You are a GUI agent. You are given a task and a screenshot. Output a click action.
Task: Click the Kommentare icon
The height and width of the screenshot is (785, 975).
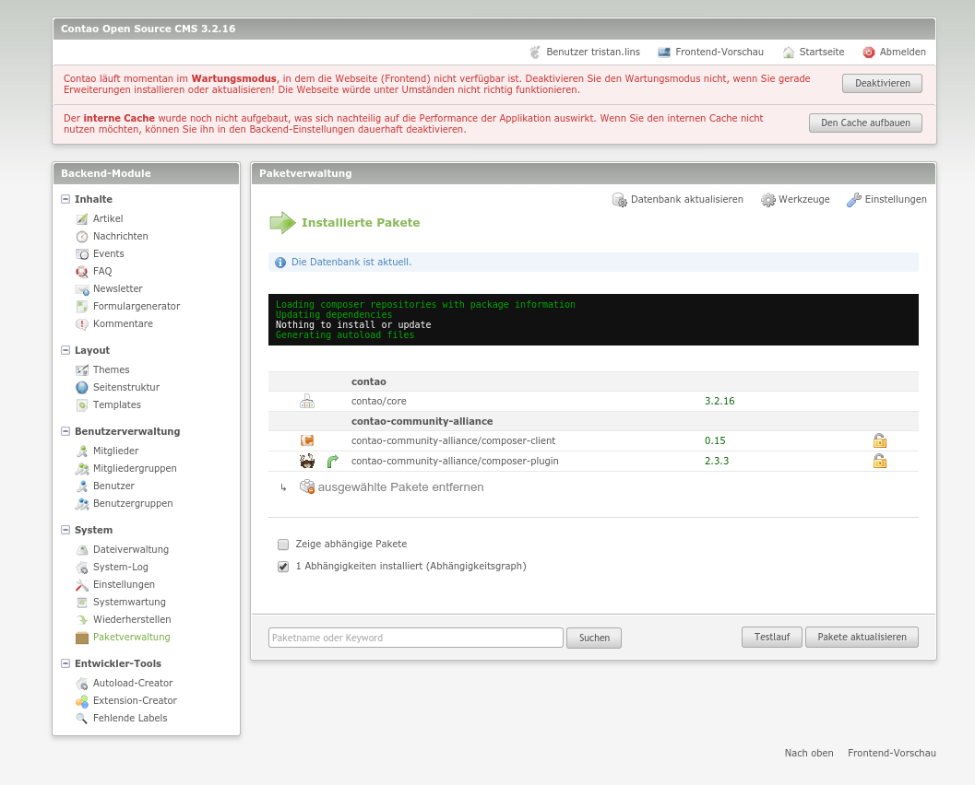coord(81,323)
